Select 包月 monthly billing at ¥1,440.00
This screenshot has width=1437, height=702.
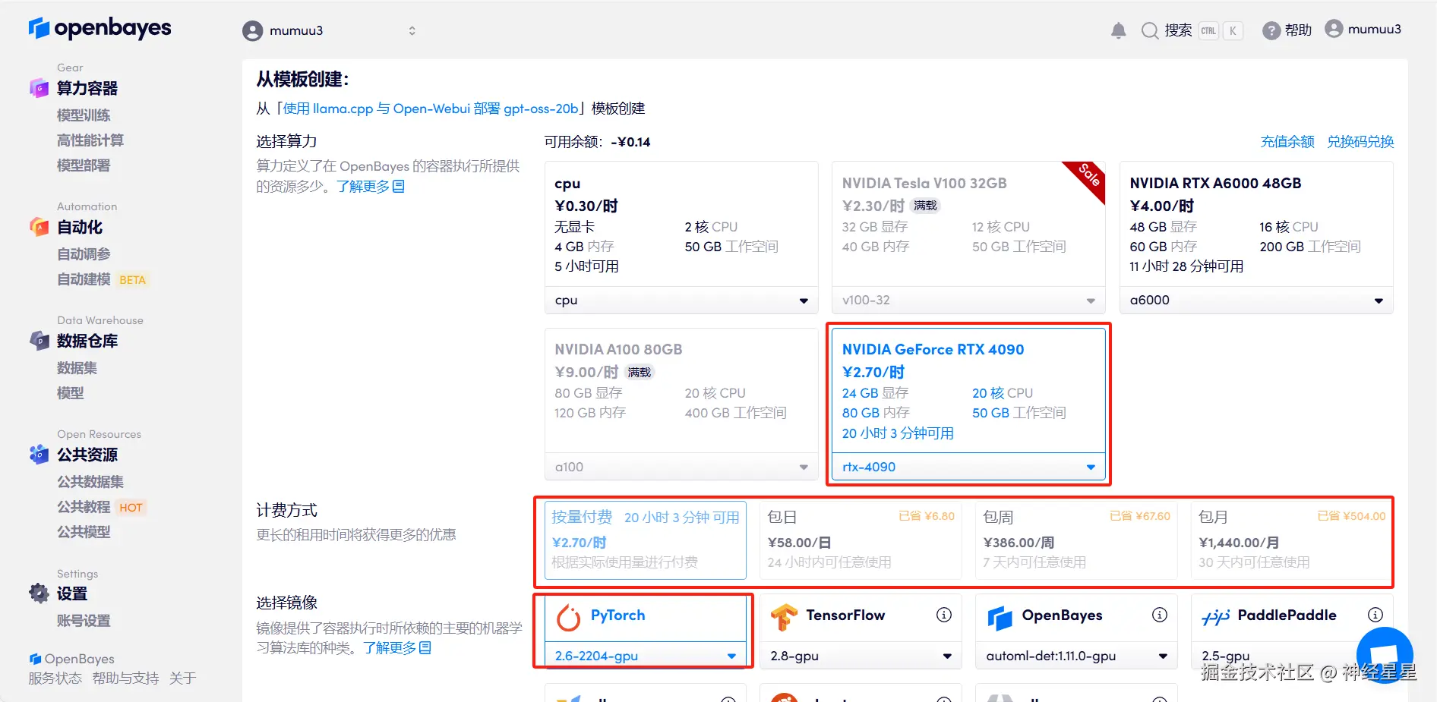pyautogui.click(x=1292, y=540)
